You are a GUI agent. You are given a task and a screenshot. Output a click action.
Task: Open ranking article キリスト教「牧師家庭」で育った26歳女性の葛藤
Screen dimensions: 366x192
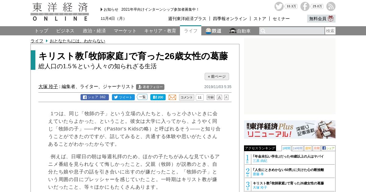pyautogui.click(x=288, y=183)
